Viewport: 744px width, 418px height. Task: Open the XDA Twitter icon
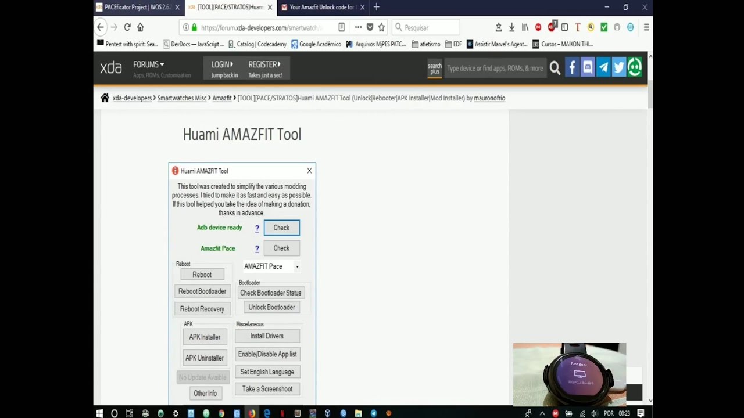[619, 68]
